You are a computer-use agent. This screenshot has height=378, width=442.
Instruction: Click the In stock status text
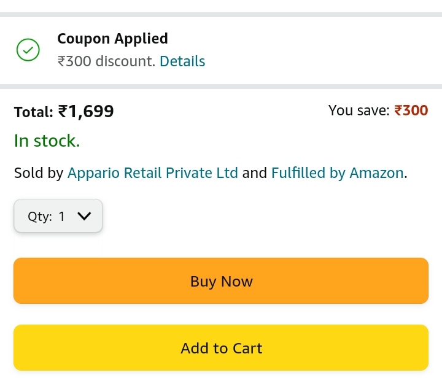point(47,141)
